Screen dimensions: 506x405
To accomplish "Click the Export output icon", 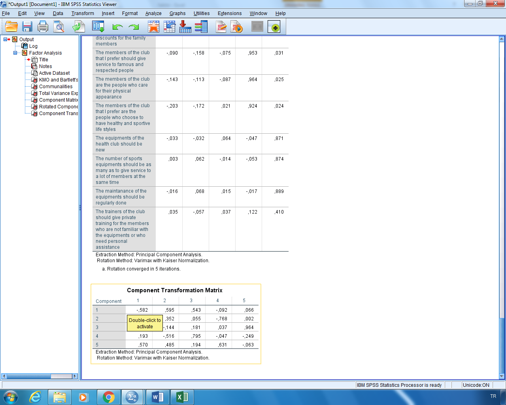I will [x=78, y=27].
